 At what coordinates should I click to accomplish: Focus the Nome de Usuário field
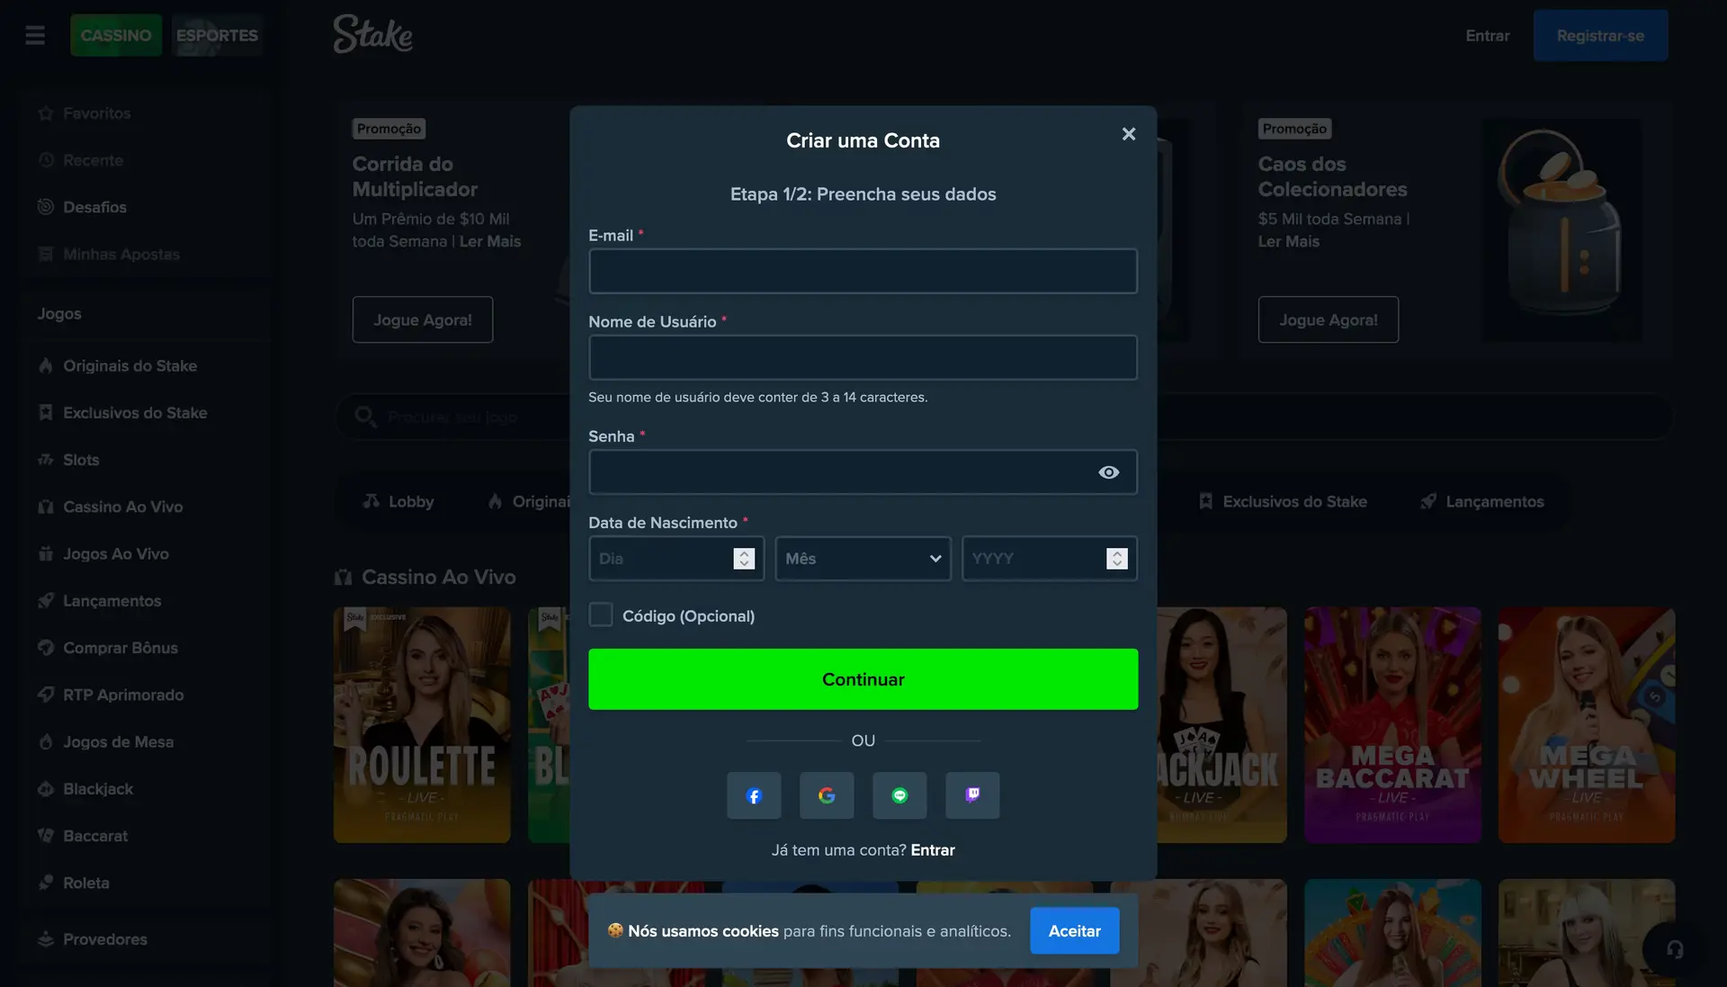point(863,357)
